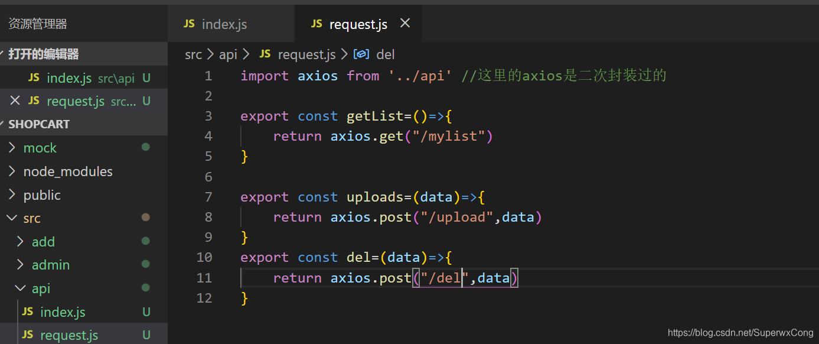Click the symbol icon before del breadcrumb
Image resolution: width=819 pixels, height=344 pixels.
(x=361, y=54)
